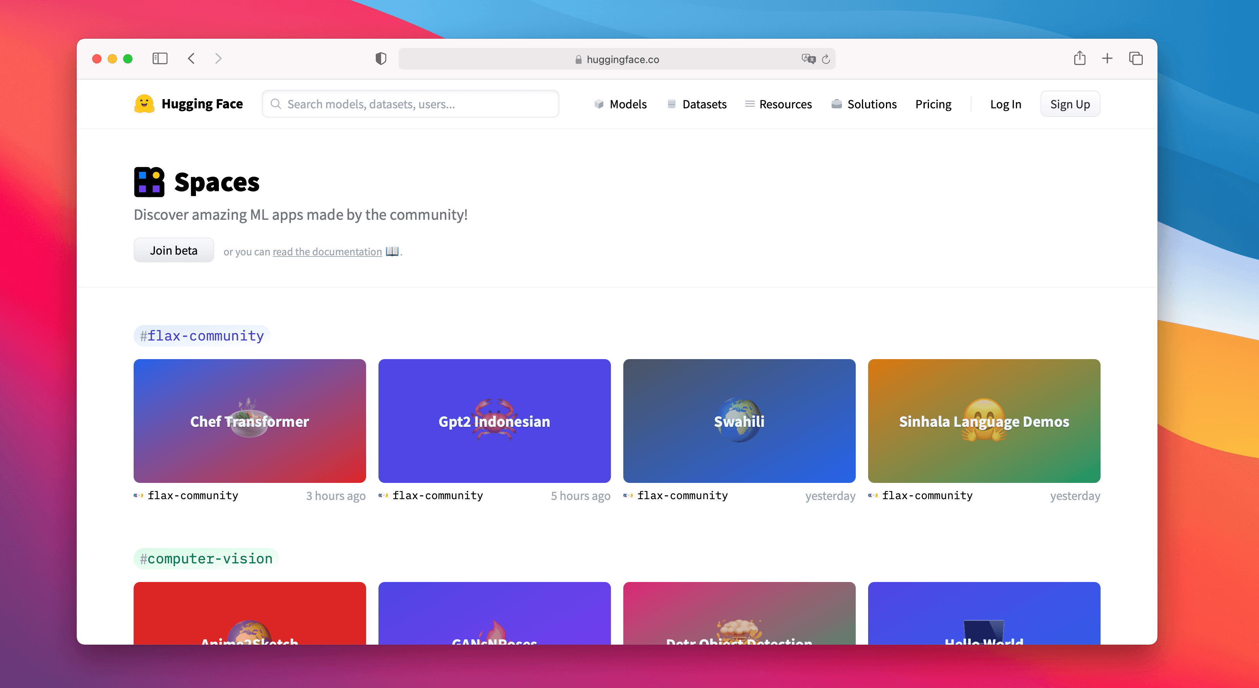
Task: Select the #flax-community tag
Action: coord(202,336)
